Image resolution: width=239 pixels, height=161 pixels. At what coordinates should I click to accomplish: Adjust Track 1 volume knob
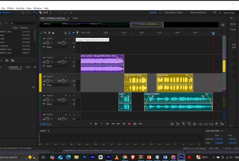[48, 43]
